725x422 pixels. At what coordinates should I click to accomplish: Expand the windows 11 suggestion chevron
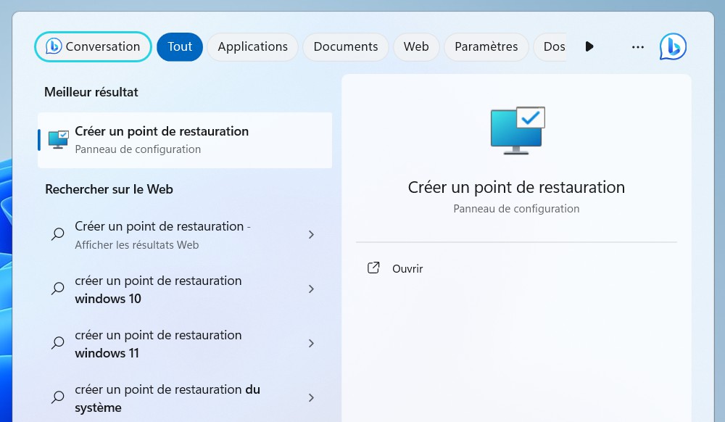click(x=311, y=343)
